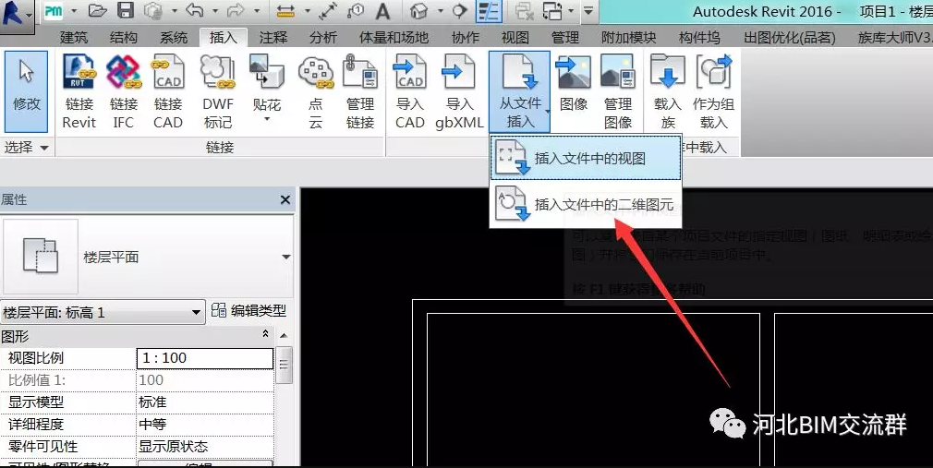Close the 属性 properties panel

(285, 199)
